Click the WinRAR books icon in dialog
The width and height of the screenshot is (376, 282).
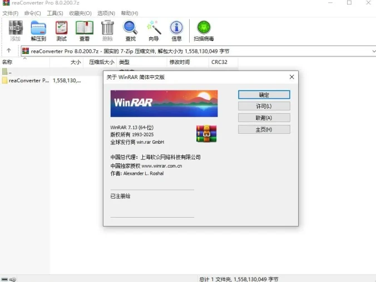coord(206,134)
